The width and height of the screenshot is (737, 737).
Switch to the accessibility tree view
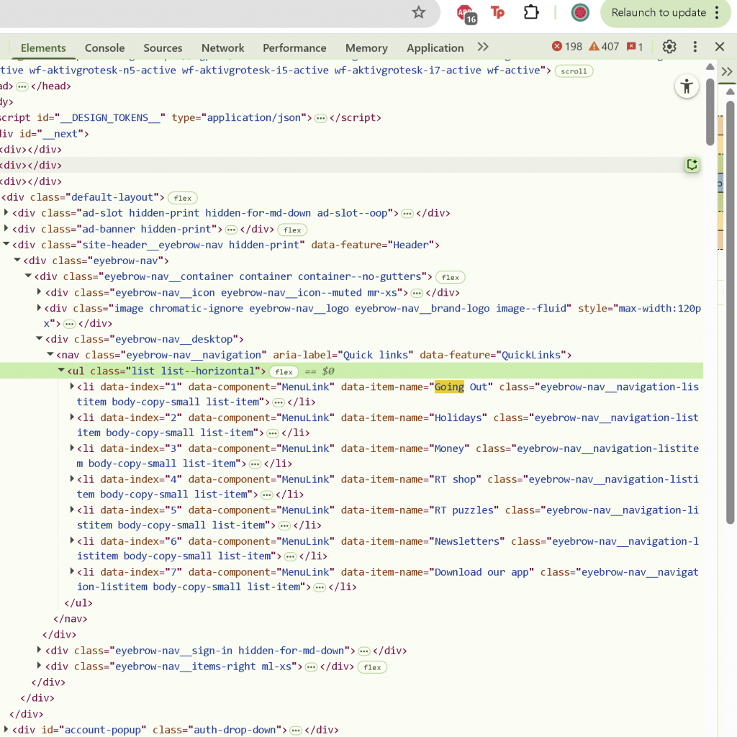(x=687, y=86)
